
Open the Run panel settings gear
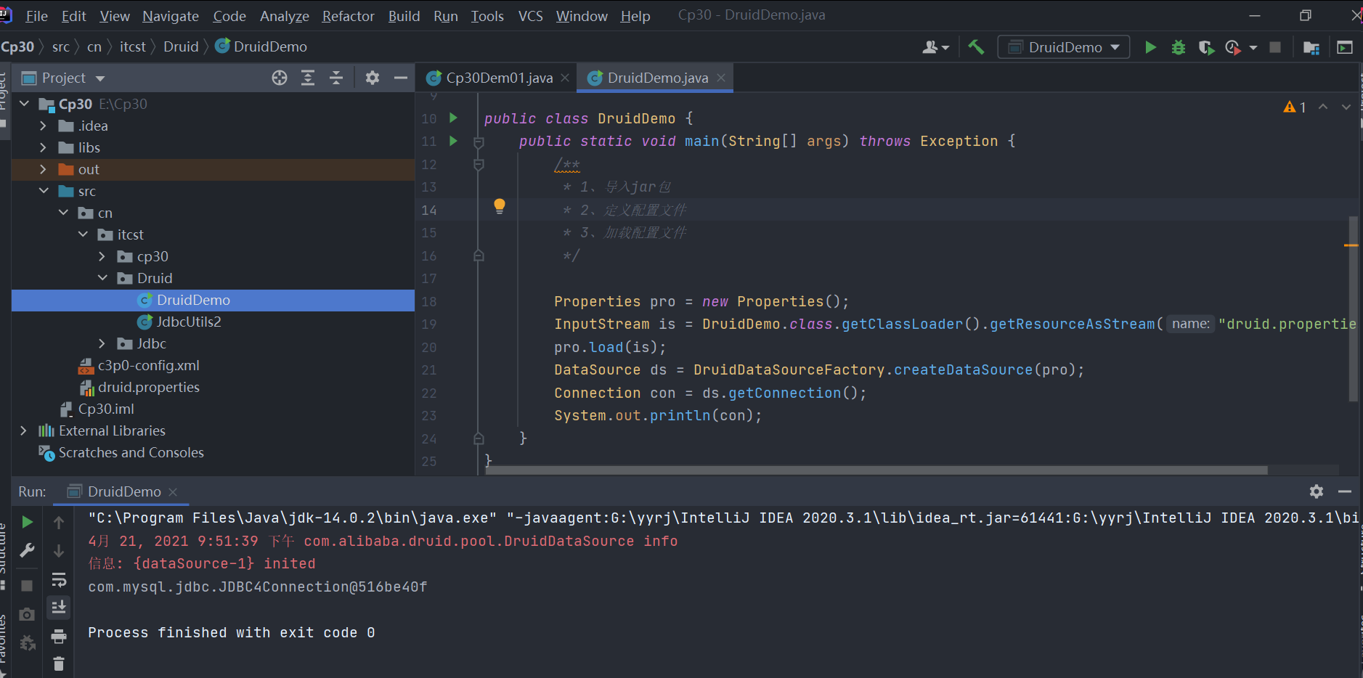coord(1316,491)
